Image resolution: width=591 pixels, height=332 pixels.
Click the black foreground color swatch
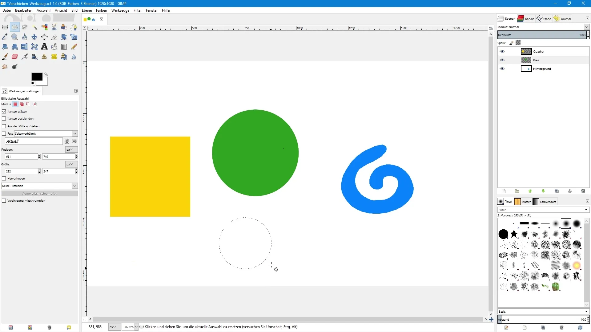click(37, 77)
